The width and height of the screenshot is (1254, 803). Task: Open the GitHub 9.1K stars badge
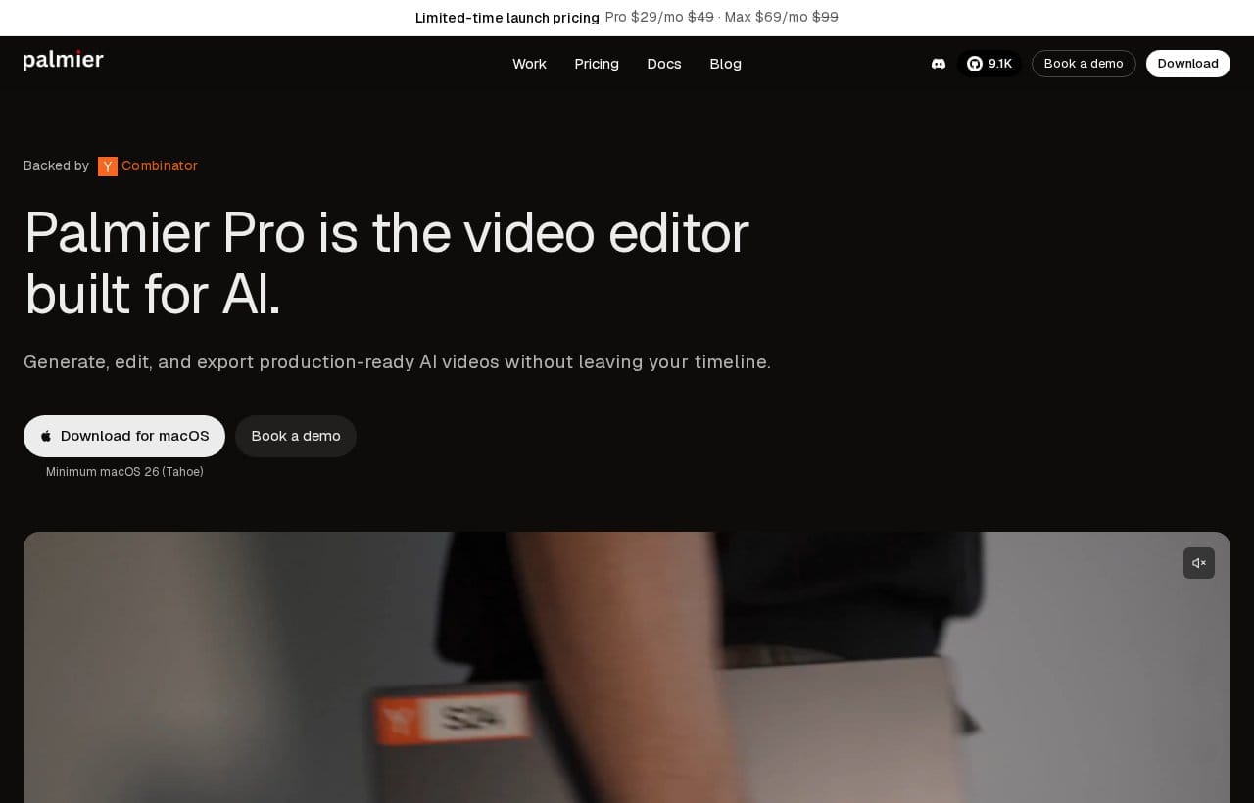pos(989,64)
